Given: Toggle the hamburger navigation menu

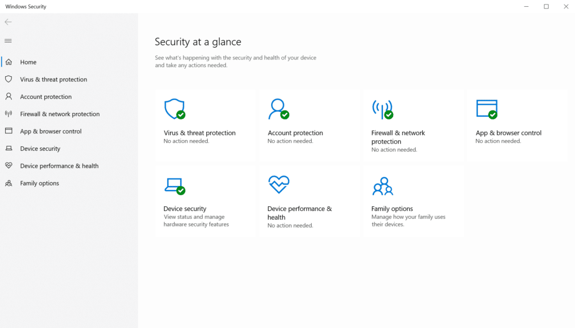Looking at the screenshot, I should (8, 40).
